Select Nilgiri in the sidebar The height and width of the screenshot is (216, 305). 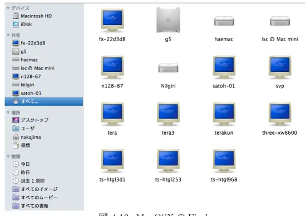[44, 85]
